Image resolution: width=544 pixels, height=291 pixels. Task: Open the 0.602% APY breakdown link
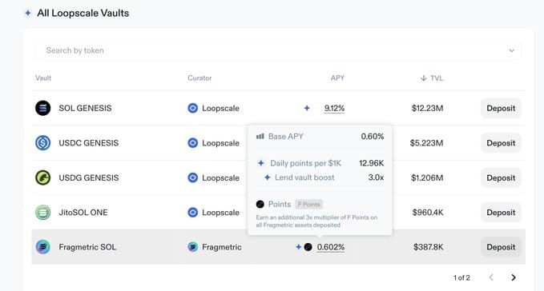(331, 247)
